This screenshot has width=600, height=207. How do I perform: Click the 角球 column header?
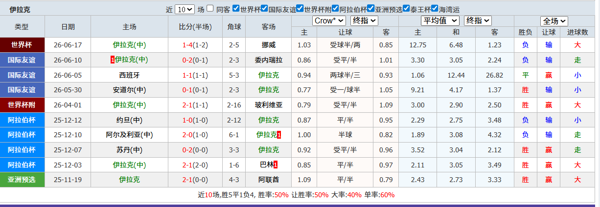(234, 26)
